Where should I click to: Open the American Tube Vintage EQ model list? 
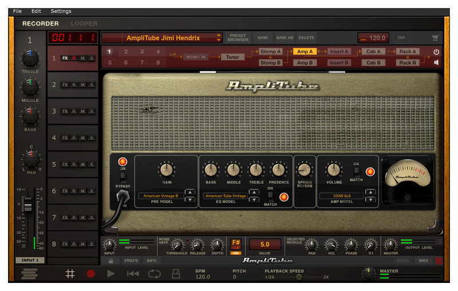coord(226,196)
